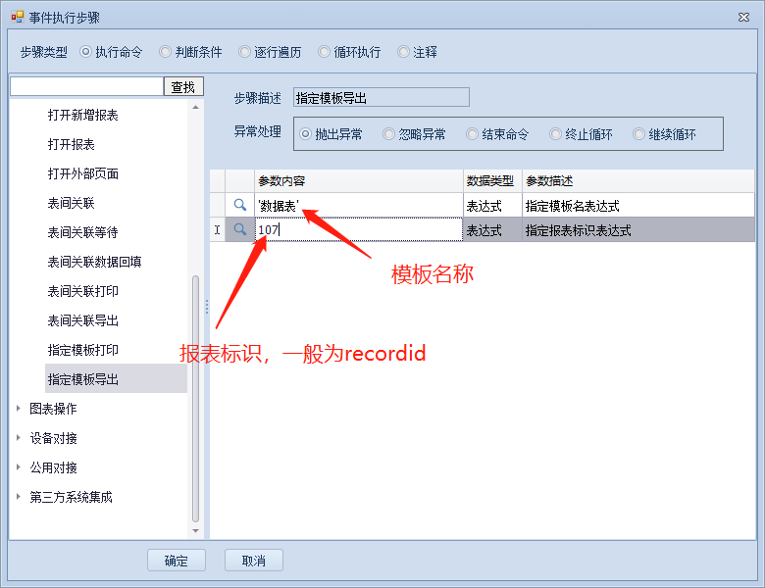Select the 判断条件 step type

166,52
